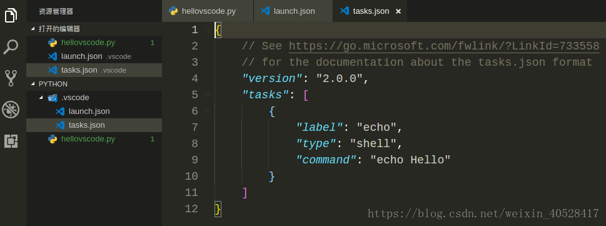Click the "type" key in editor
The height and width of the screenshot is (226, 606).
tap(316, 143)
